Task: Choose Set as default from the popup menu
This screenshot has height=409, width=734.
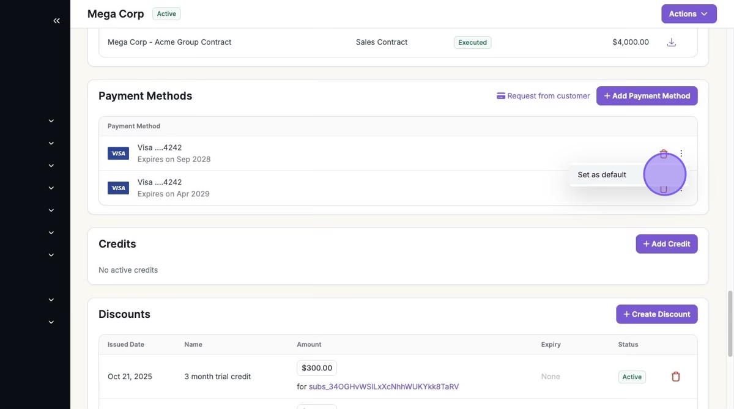Action: [x=602, y=175]
